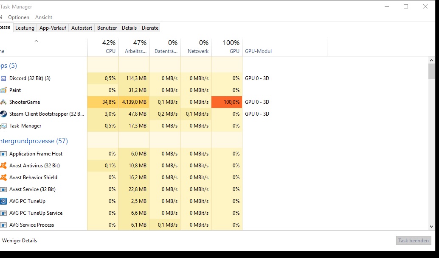Open the Dienste tab
This screenshot has width=439, height=258.
pyautogui.click(x=150, y=28)
